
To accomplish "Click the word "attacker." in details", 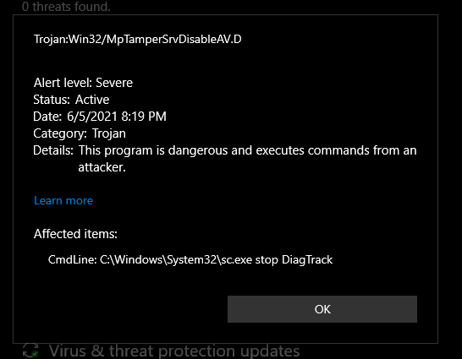I will [x=102, y=167].
